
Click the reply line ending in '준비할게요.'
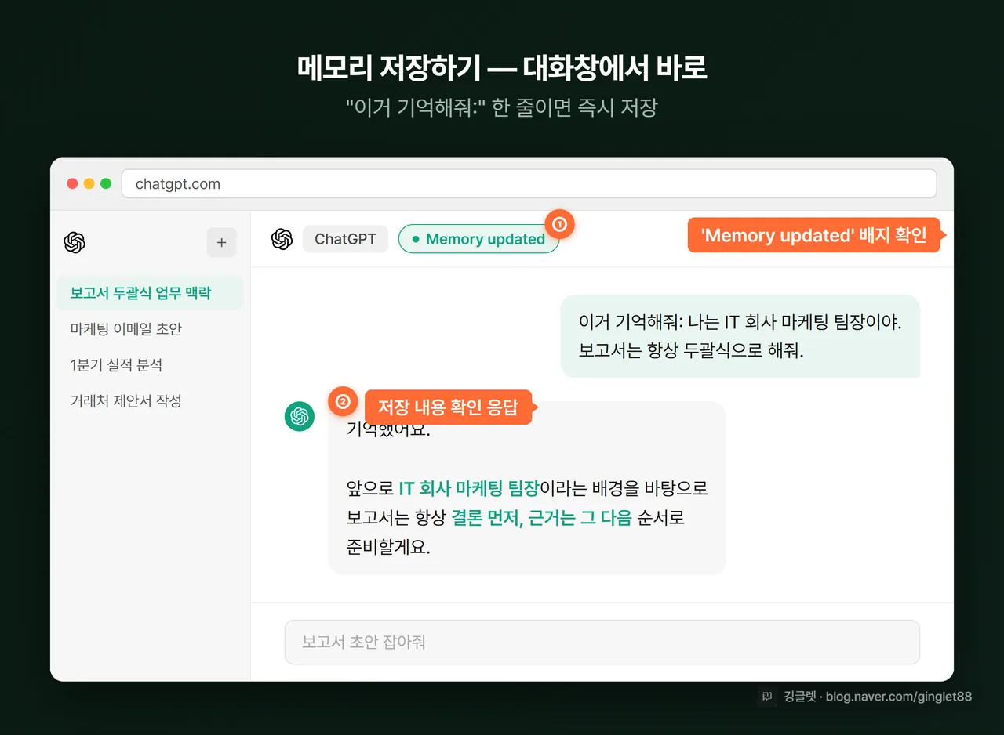(x=389, y=548)
